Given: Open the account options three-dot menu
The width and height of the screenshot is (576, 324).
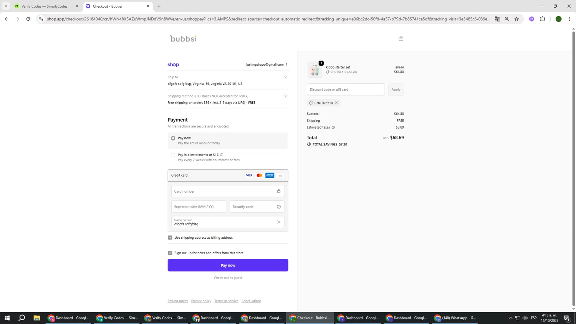Looking at the screenshot, I should [286, 64].
